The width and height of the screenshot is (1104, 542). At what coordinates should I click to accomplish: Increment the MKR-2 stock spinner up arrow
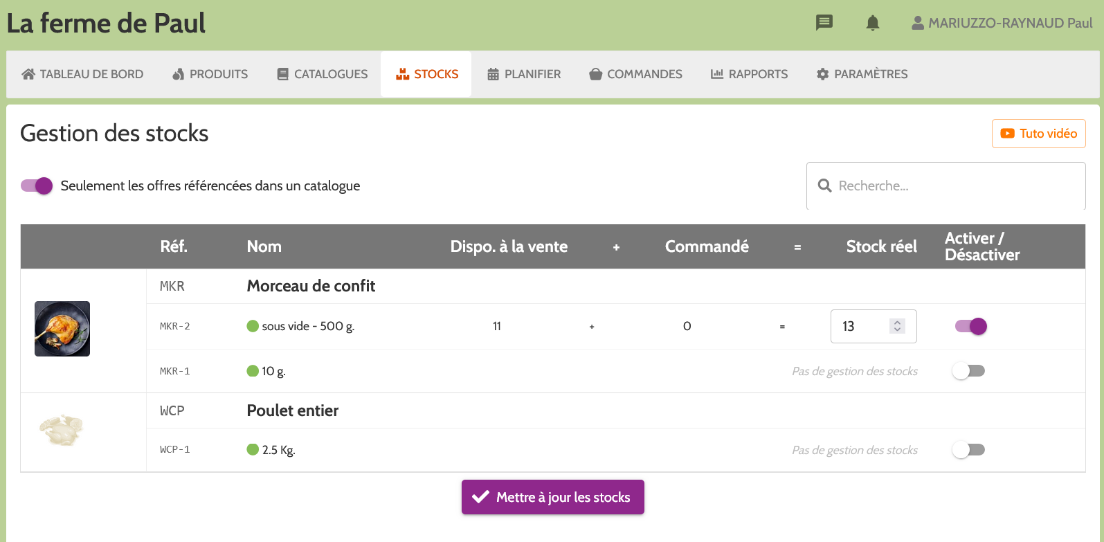point(898,321)
